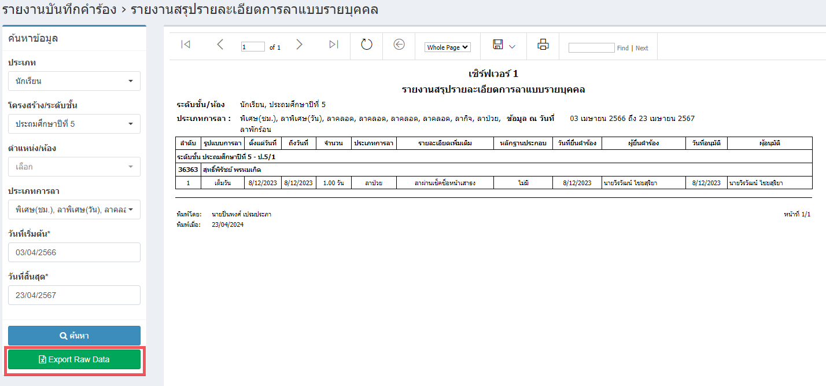Screen dimensions: 826x386
Task: Click student ID 36363
Action: pyautogui.click(x=188, y=170)
